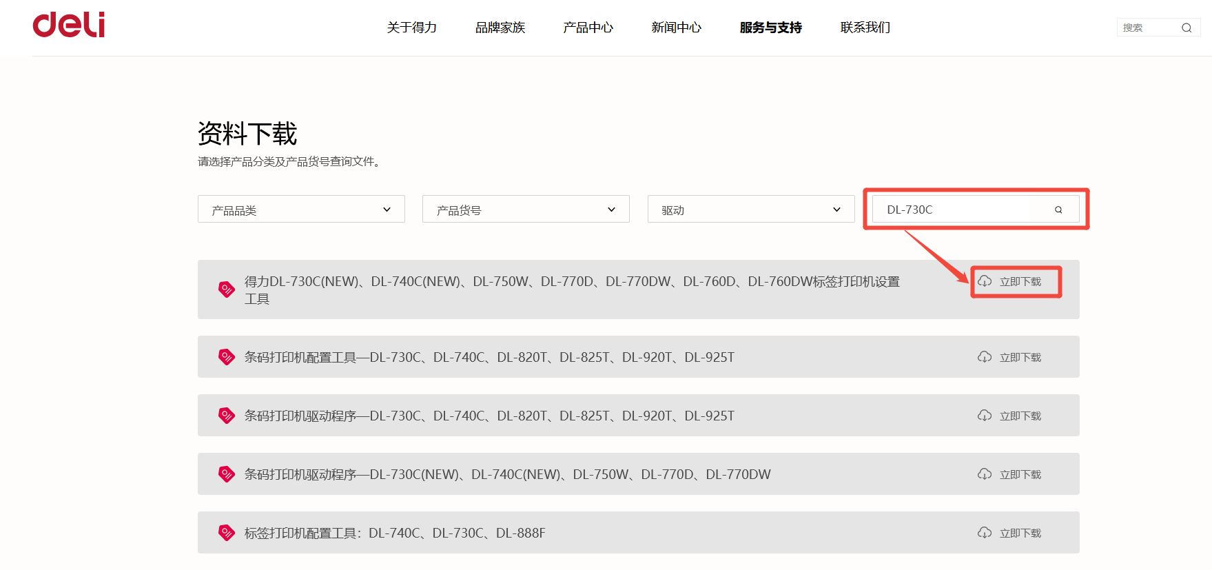Click text 请选择产品分类及产品货号查询文件。
The height and width of the screenshot is (570, 1212).
(x=290, y=161)
